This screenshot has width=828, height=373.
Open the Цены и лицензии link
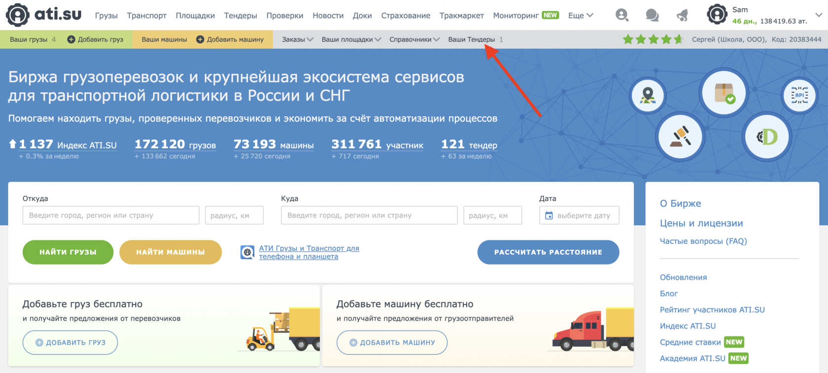[x=701, y=223]
